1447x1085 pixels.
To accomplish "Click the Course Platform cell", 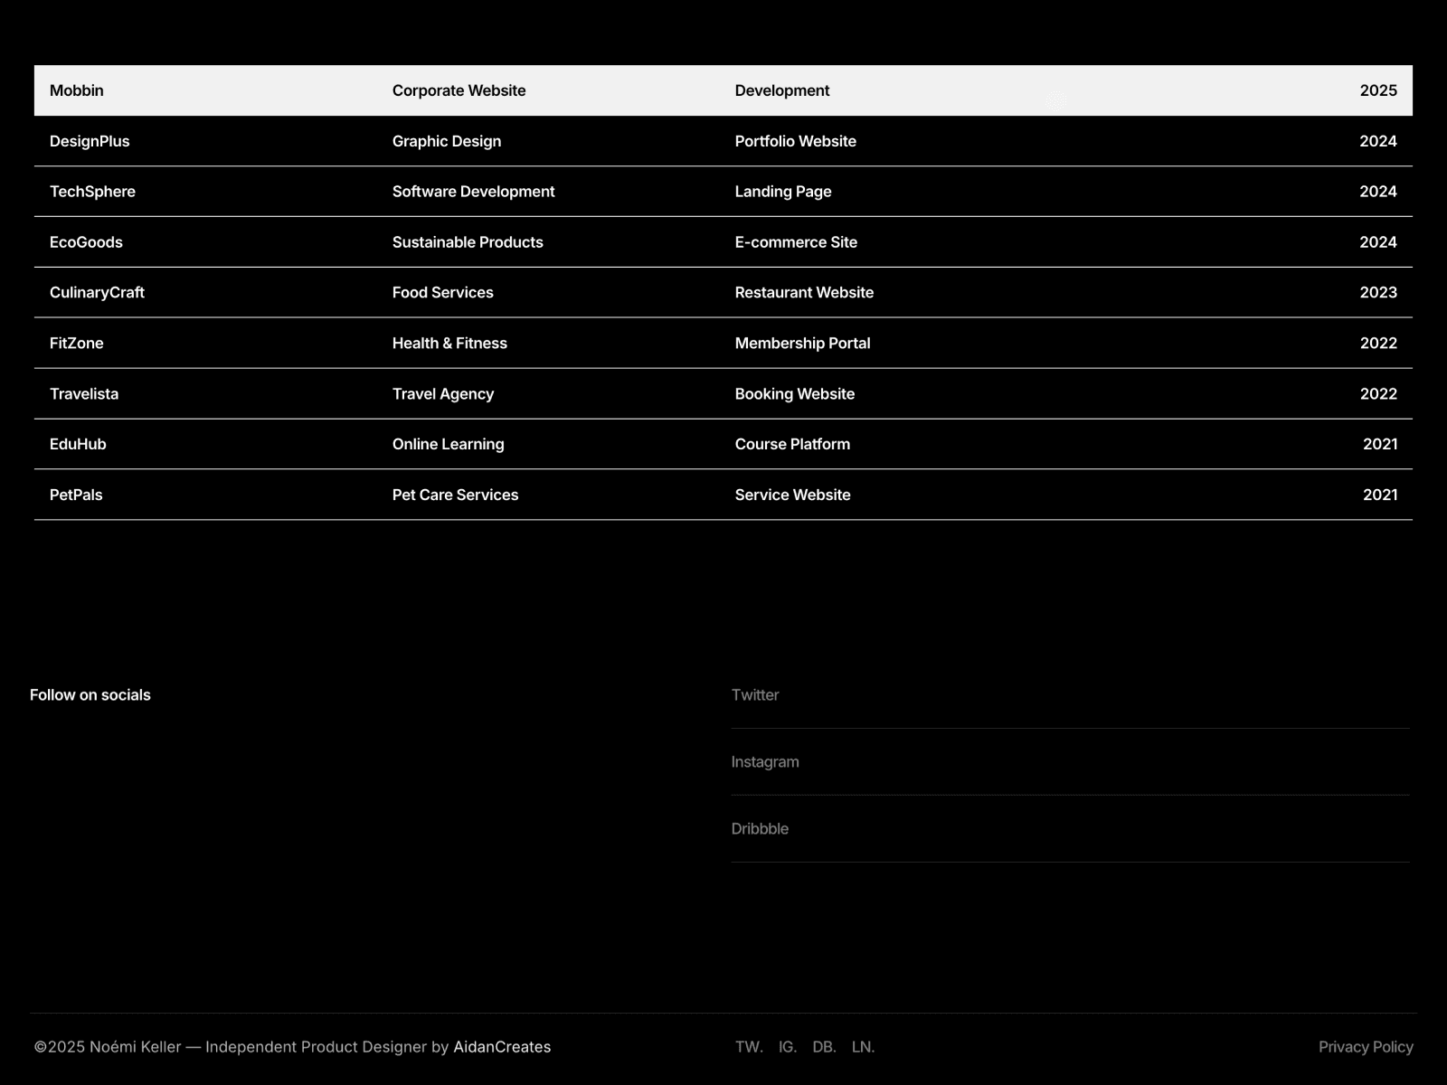I will (792, 444).
